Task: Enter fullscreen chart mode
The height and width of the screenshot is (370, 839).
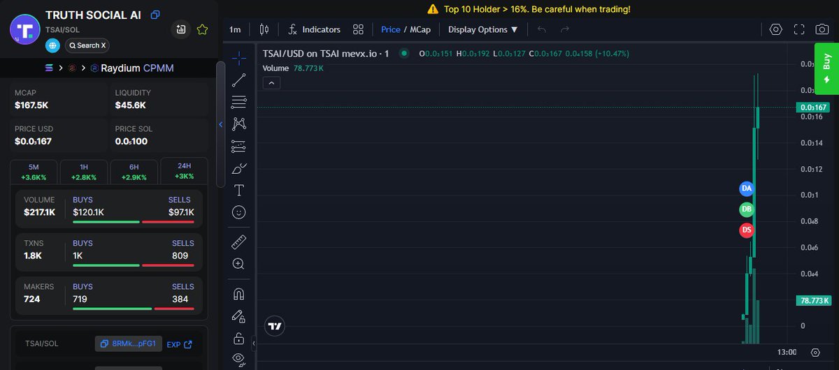Action: point(799,29)
